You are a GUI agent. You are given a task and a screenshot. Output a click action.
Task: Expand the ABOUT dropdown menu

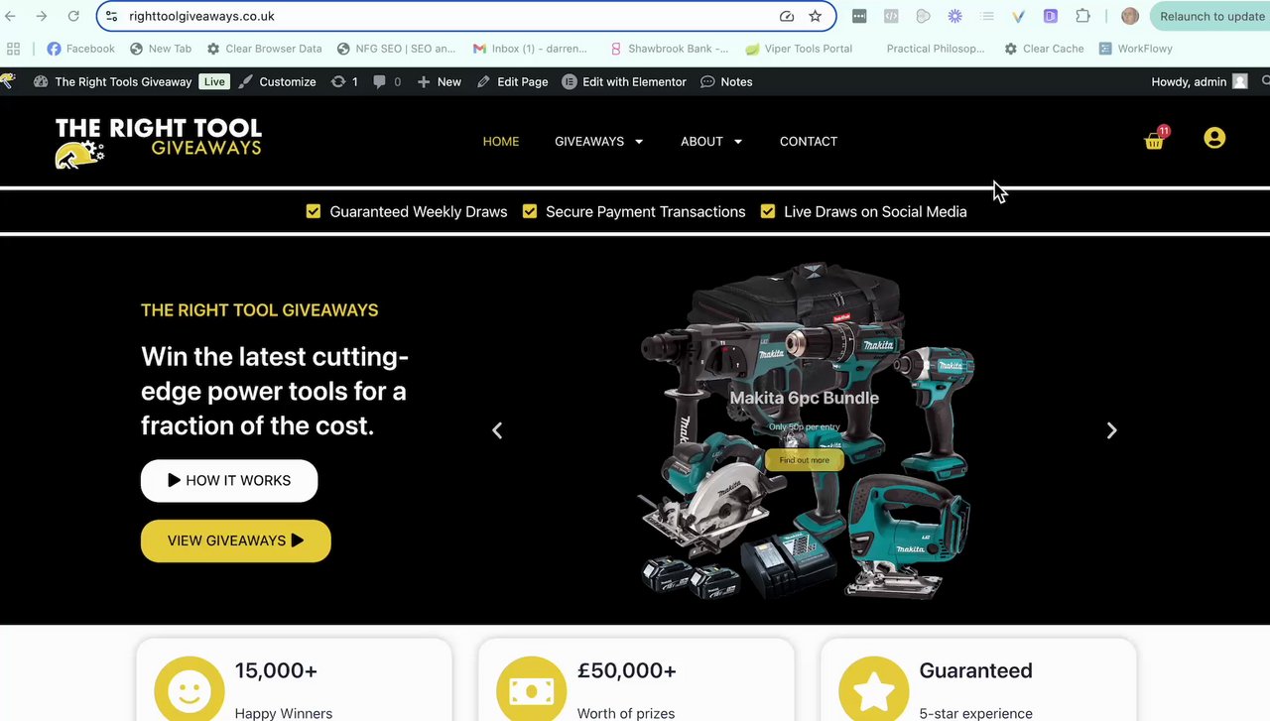[x=711, y=141]
